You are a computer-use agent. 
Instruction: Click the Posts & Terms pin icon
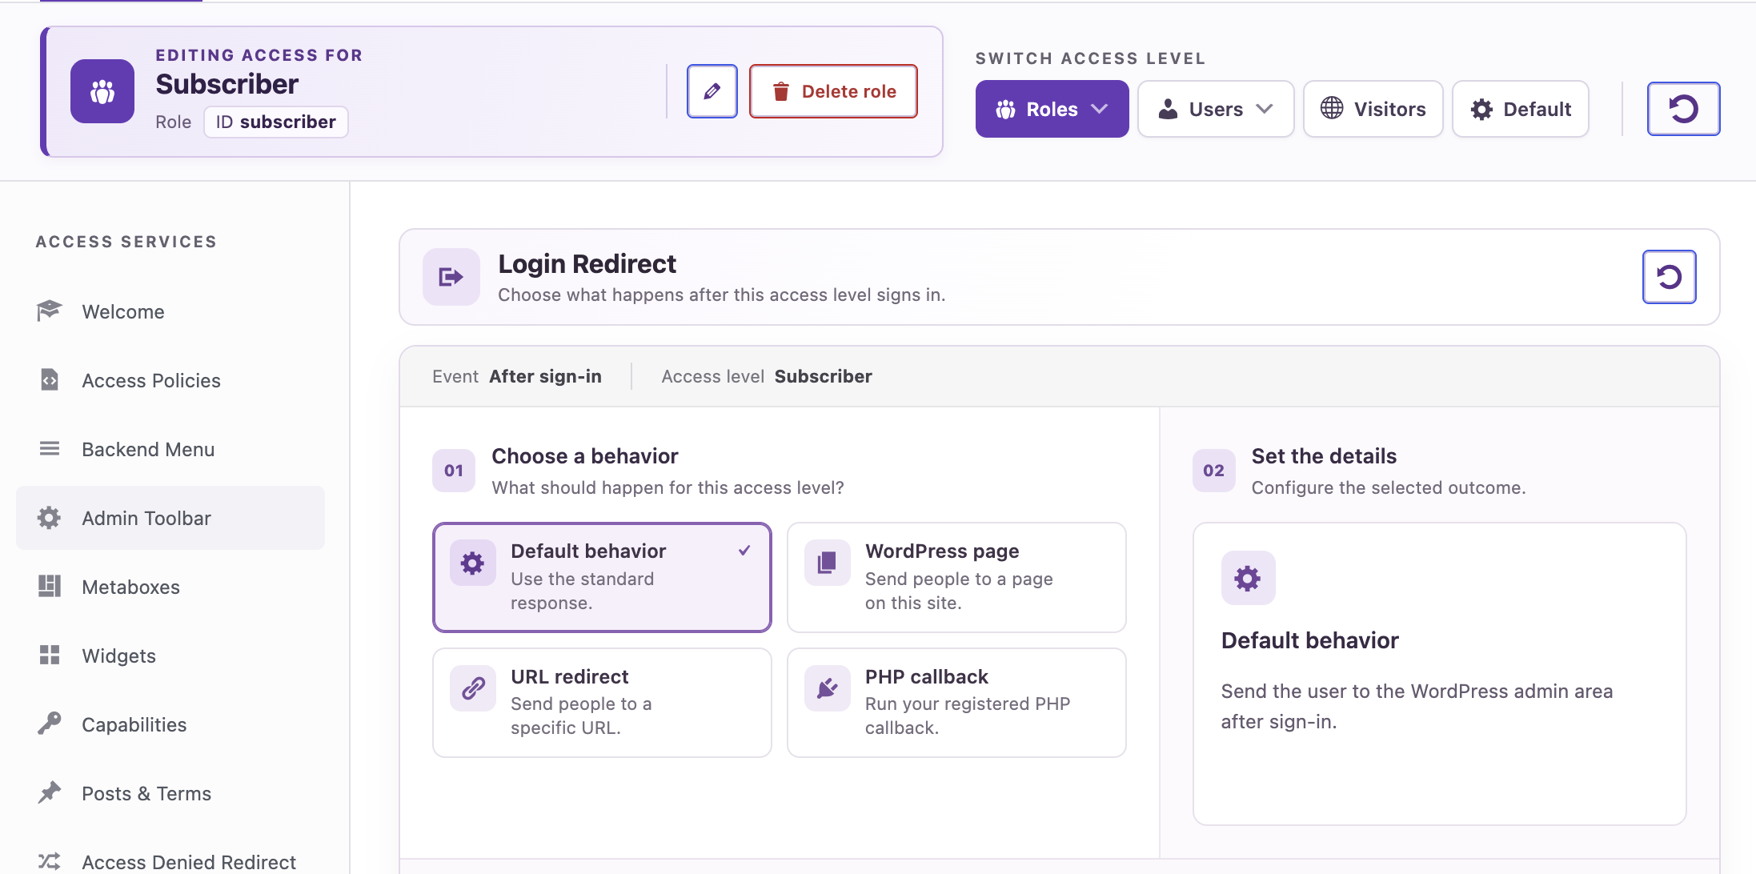50,793
